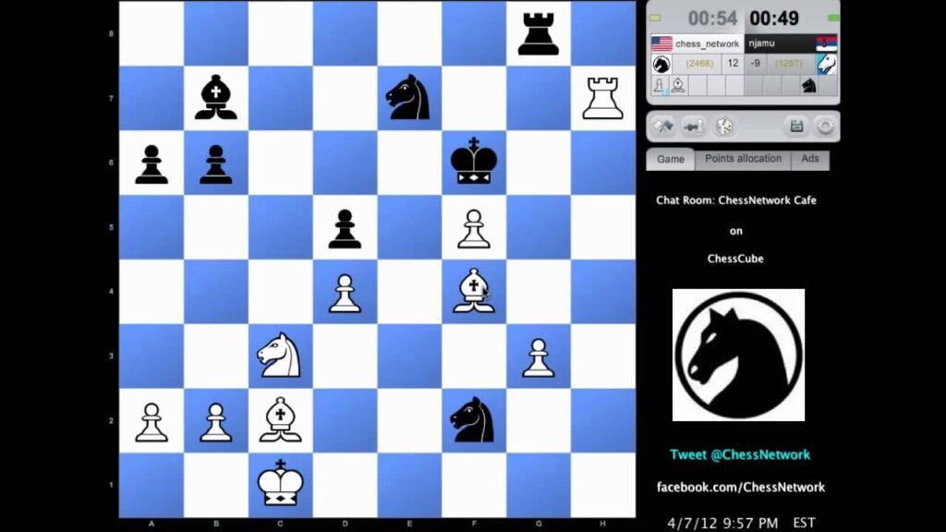946x532 pixels.
Task: Click the ChessNetwork knight logo image
Action: click(x=738, y=355)
